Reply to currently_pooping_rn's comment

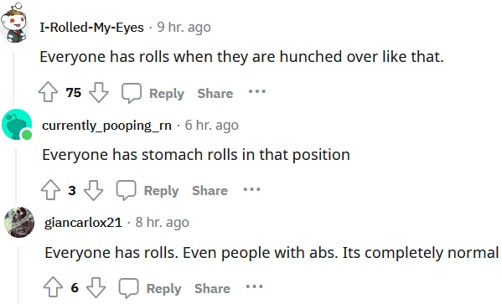pos(162,191)
